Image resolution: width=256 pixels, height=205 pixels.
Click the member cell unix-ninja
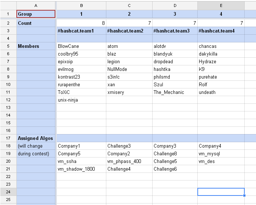(82, 100)
